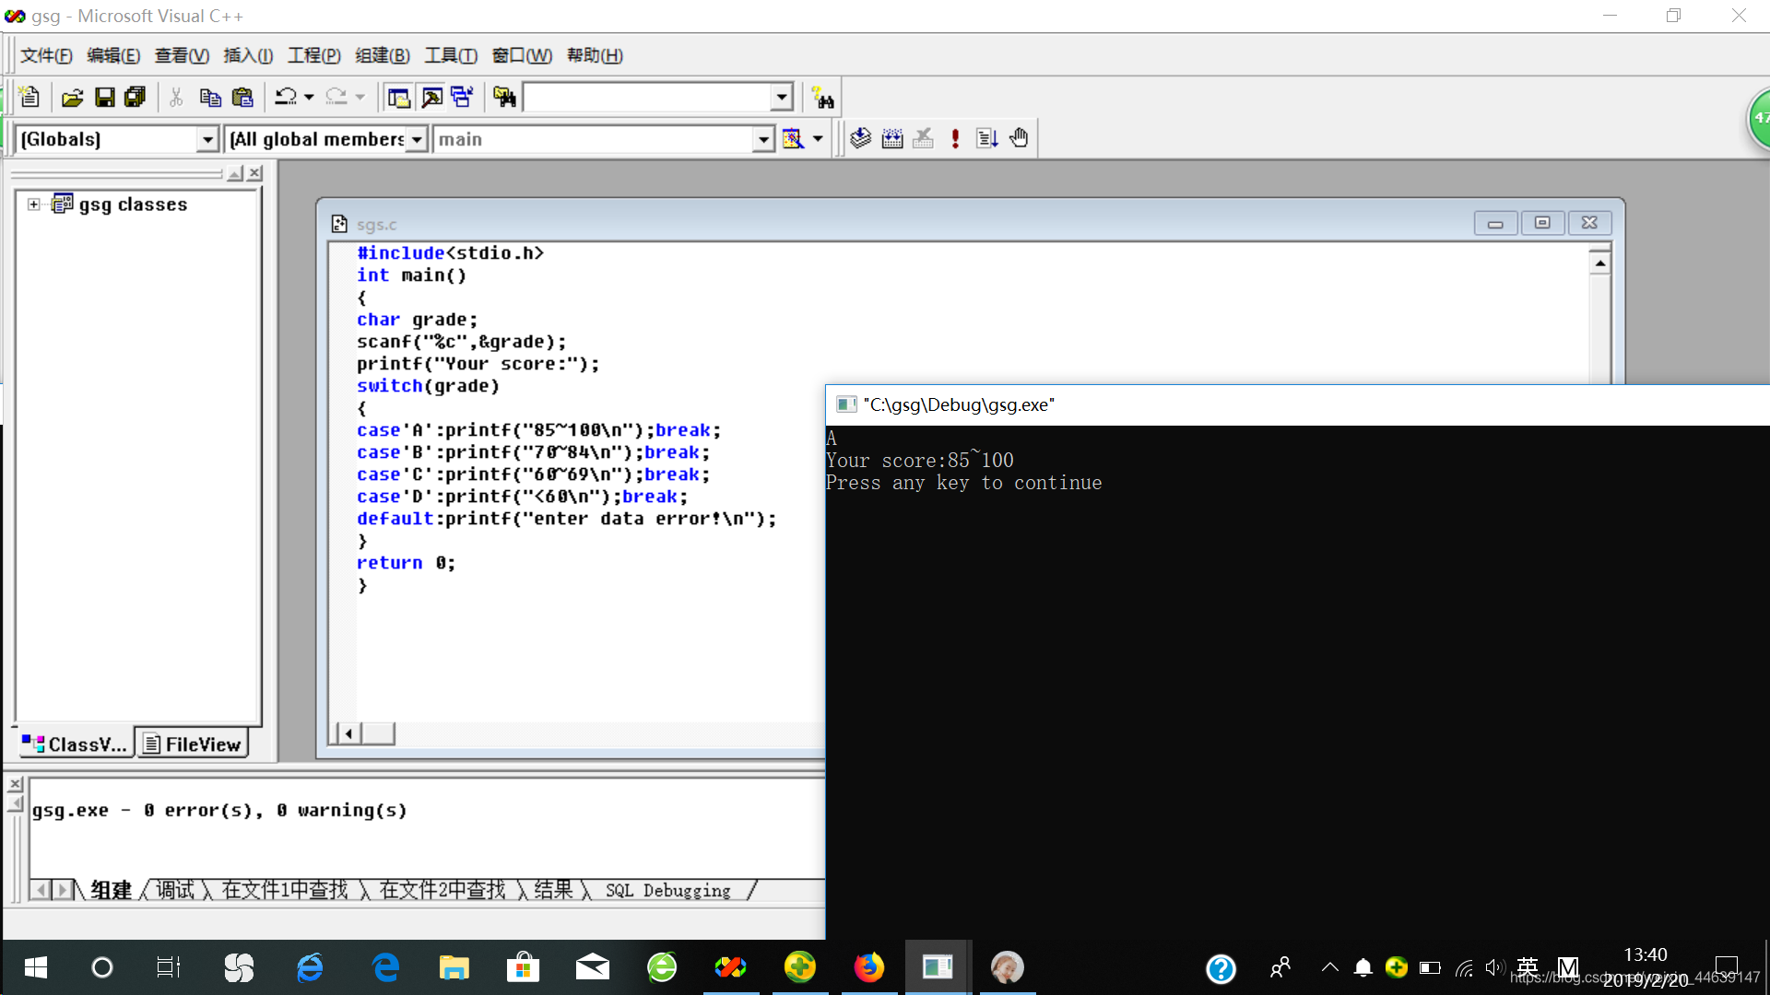Open Task View in taskbar
The width and height of the screenshot is (1770, 995).
pyautogui.click(x=169, y=967)
